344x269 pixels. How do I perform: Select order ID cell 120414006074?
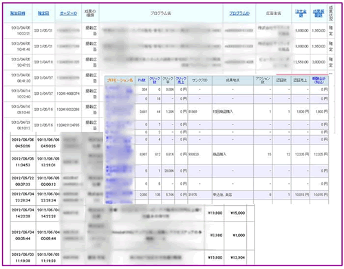(x=68, y=94)
